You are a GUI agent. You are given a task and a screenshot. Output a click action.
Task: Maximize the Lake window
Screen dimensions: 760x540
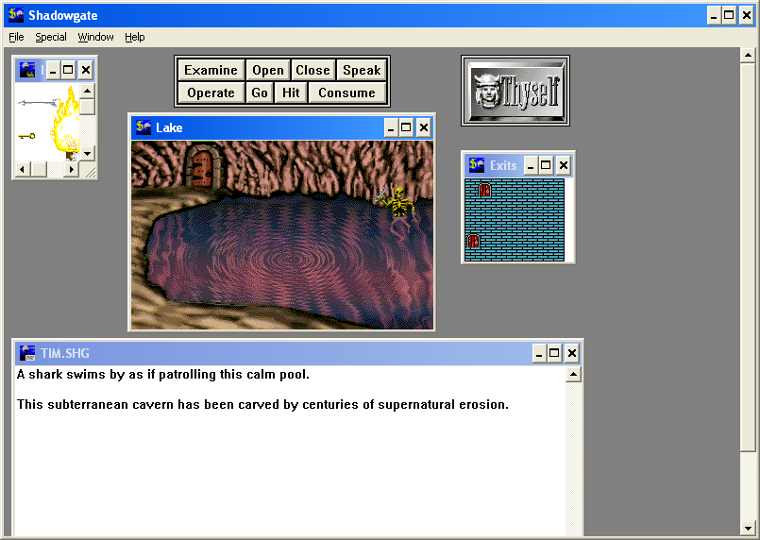[x=406, y=128]
